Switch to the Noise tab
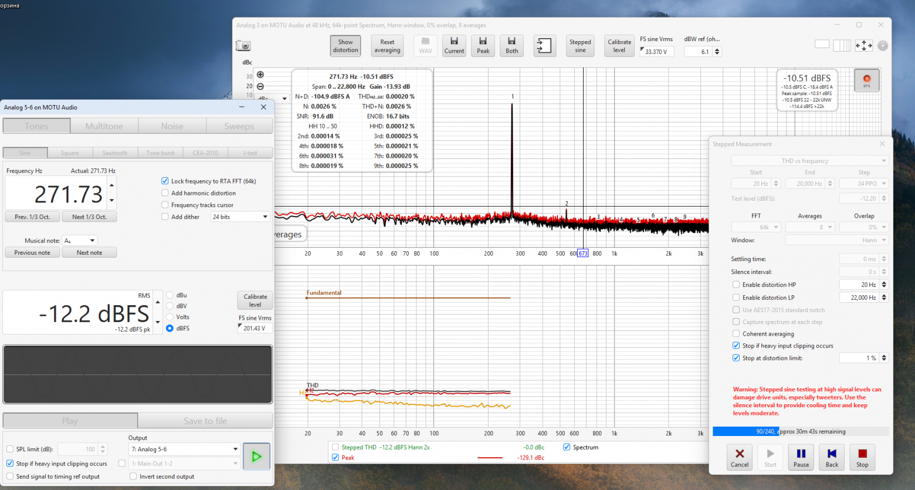Image resolution: width=915 pixels, height=490 pixels. click(172, 126)
